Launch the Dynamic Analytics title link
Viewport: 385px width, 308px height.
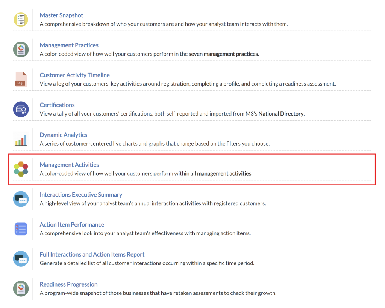coord(63,135)
